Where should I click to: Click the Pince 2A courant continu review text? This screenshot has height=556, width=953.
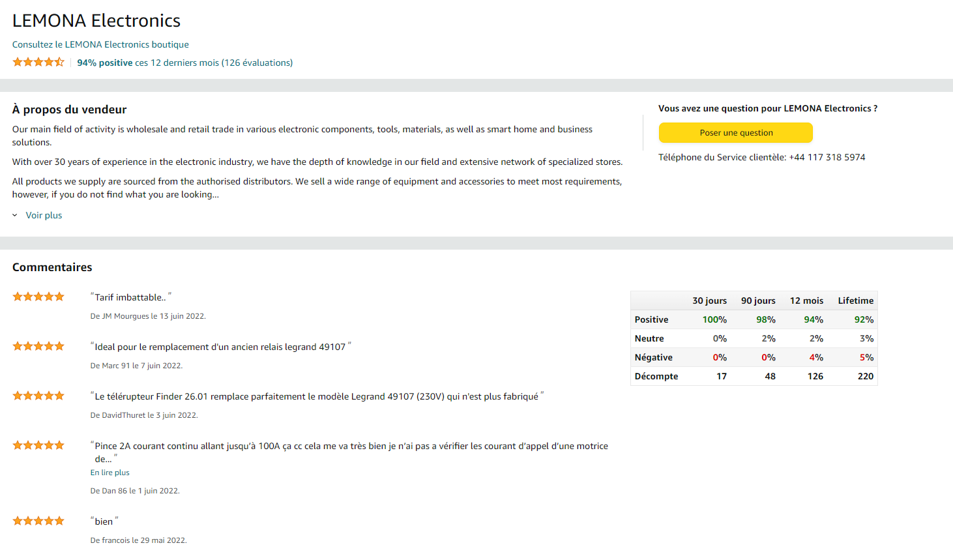coord(349,452)
